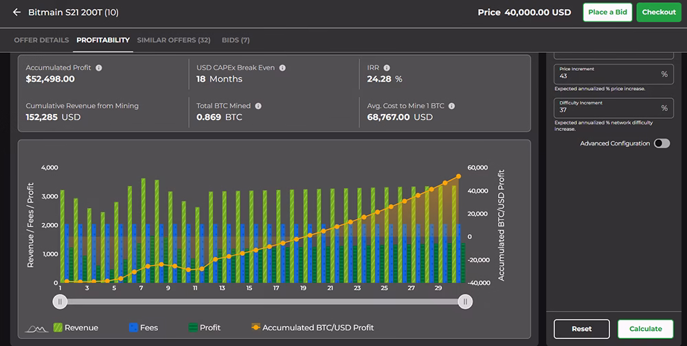Click the Price 40,000.00 USD text
This screenshot has width=687, height=346.
[x=524, y=12]
